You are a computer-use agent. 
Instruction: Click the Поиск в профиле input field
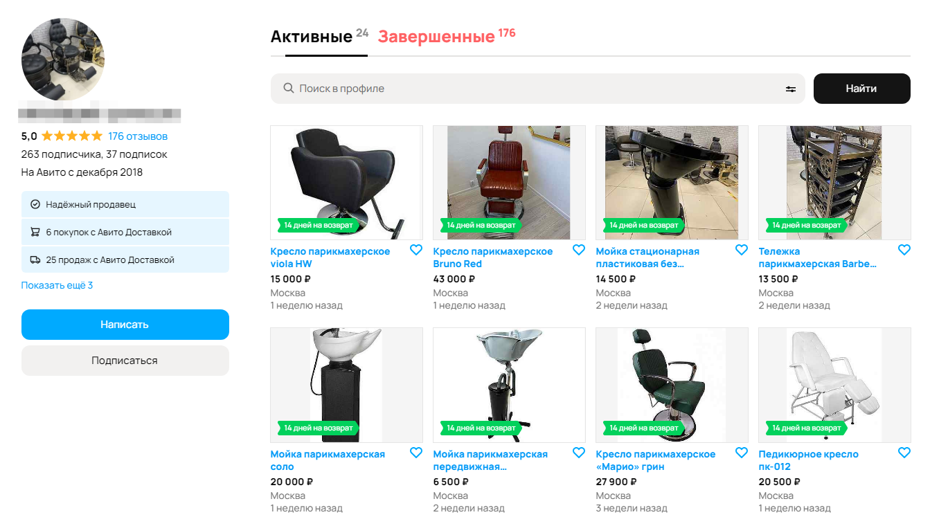(x=537, y=89)
